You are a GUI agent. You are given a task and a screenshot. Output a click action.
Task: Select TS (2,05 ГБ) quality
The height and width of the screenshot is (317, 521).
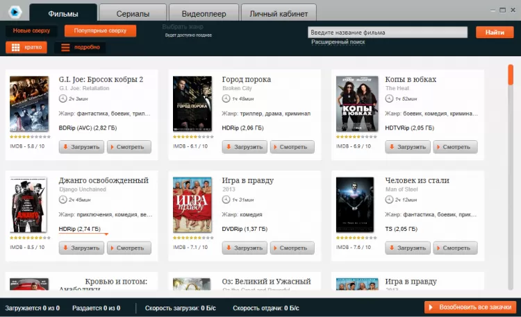click(x=401, y=229)
